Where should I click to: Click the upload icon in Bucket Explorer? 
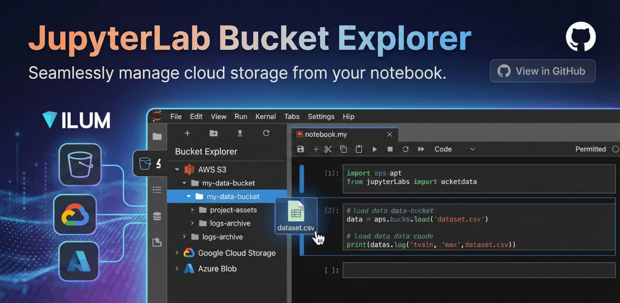[240, 133]
